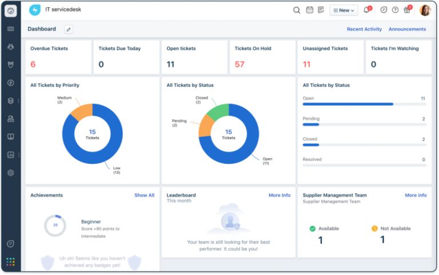Open the search magnifier in top bar

(297, 10)
